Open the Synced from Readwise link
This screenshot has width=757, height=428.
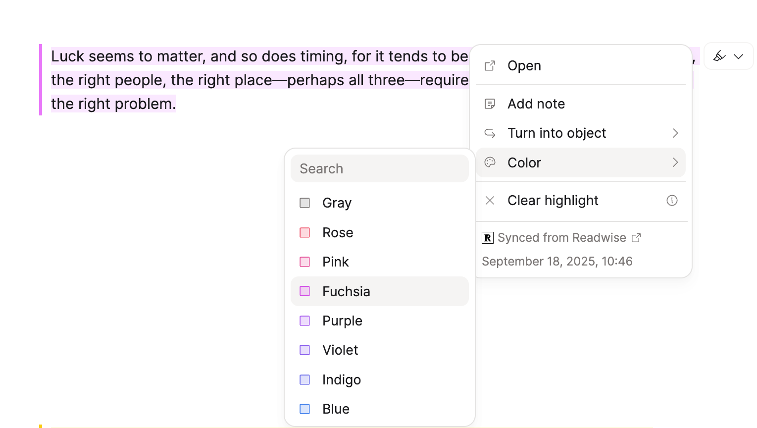[x=561, y=238]
